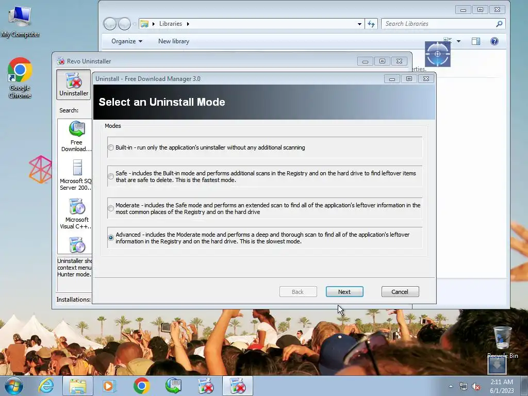Click New library in Libraries window
The image size is (528, 396).
[x=174, y=41]
